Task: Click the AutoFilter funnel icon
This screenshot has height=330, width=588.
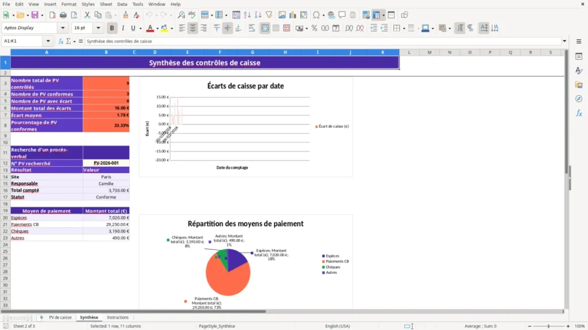Action: point(269,15)
